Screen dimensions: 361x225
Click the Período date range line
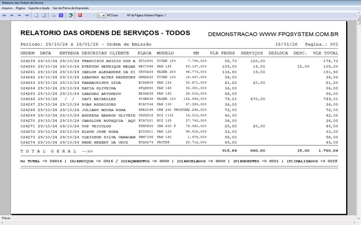coord(86,44)
